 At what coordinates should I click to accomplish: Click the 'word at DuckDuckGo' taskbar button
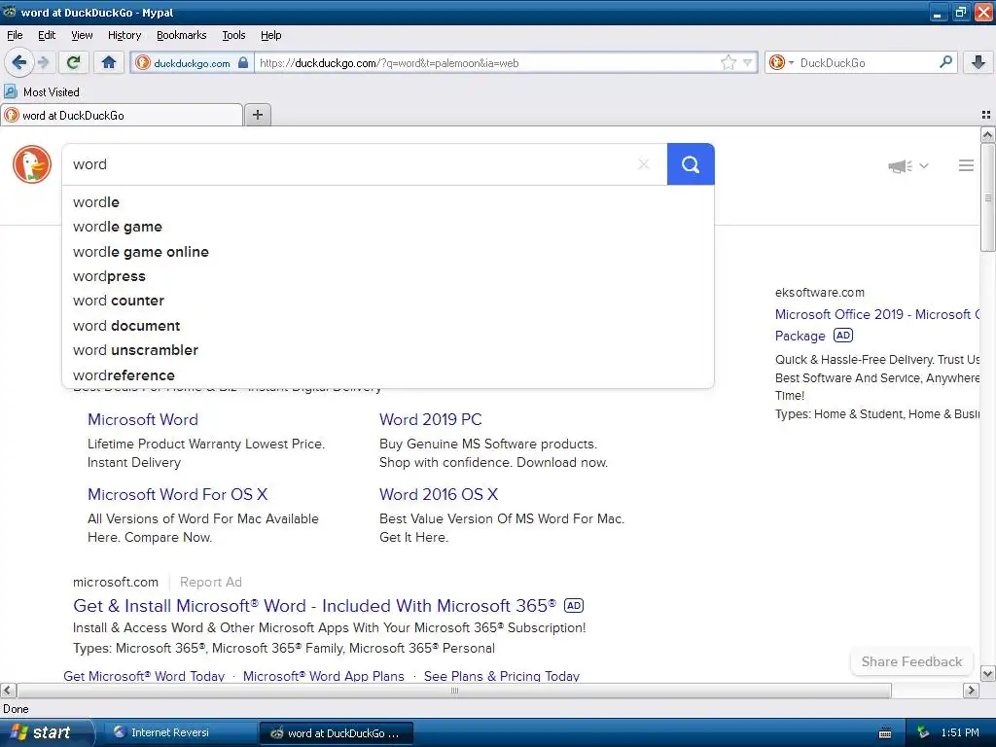pos(336,733)
